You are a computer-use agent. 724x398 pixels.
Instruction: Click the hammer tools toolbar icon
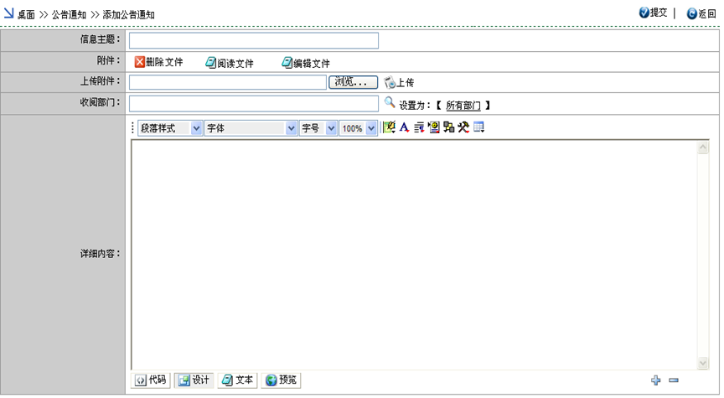[463, 127]
